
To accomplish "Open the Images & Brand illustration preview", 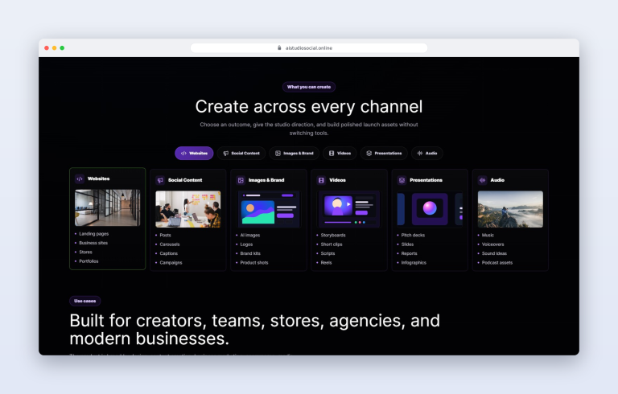I will [x=269, y=209].
